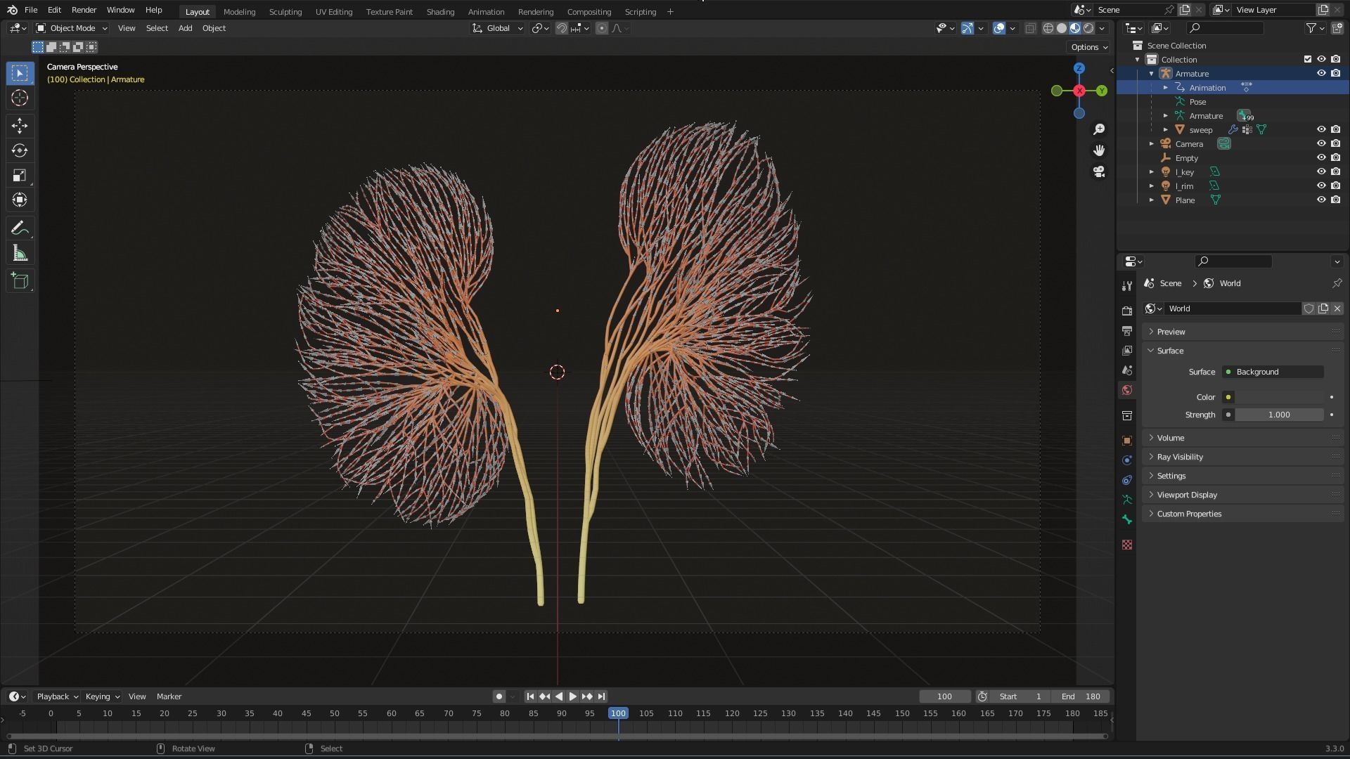1350x759 pixels.
Task: Hide the Camera in viewport
Action: tap(1321, 143)
